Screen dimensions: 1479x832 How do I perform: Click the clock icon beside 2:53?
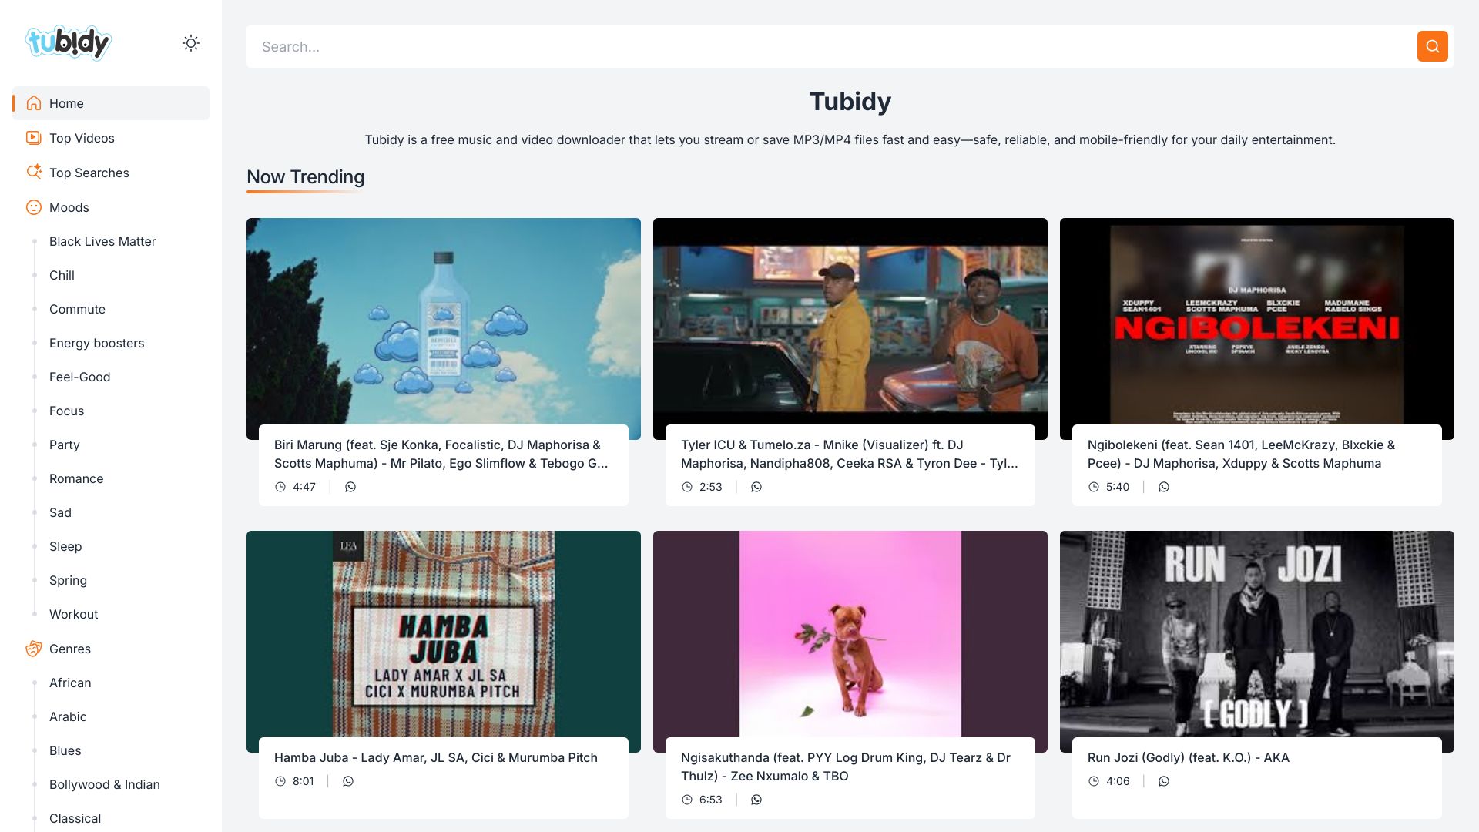(x=687, y=487)
